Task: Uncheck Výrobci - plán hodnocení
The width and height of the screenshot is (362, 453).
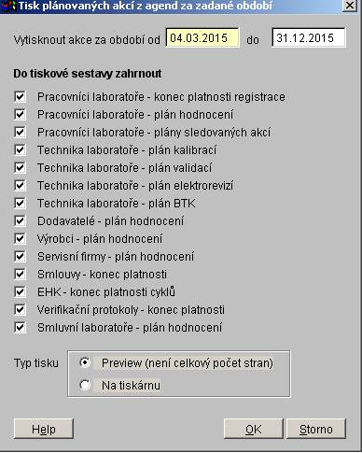Action: pos(20,238)
